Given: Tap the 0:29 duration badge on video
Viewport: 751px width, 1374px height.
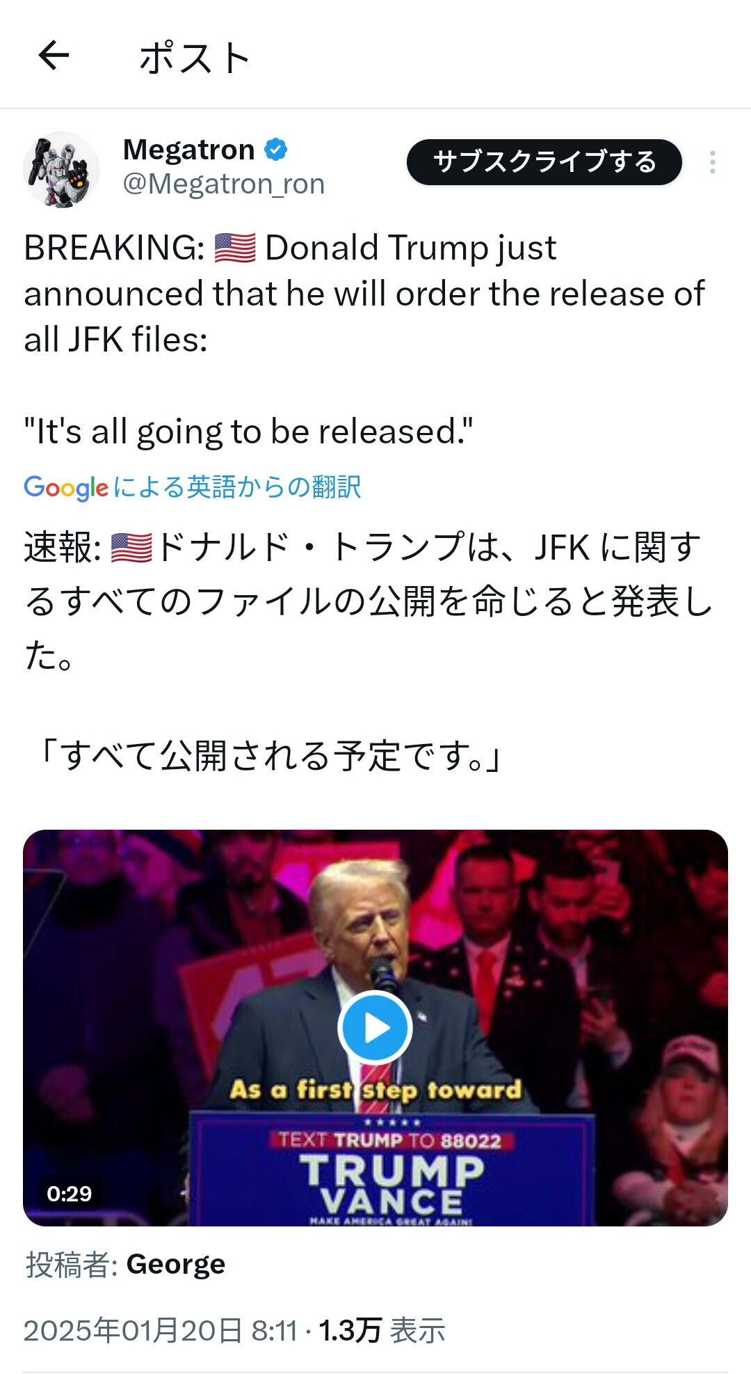Looking at the screenshot, I should [x=70, y=1194].
